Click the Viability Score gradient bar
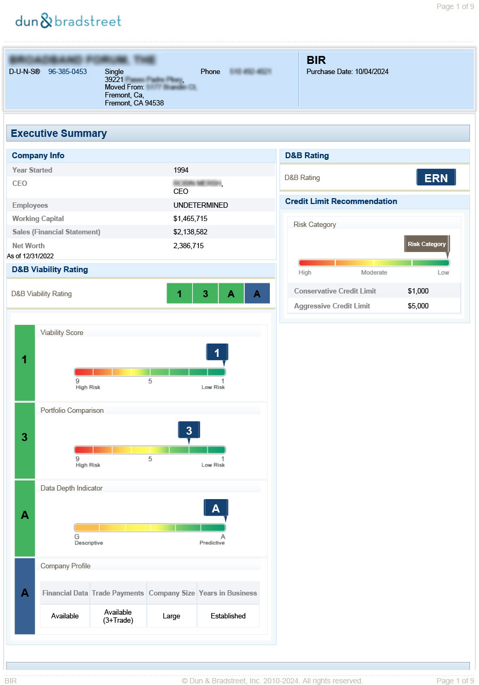 tap(150, 372)
